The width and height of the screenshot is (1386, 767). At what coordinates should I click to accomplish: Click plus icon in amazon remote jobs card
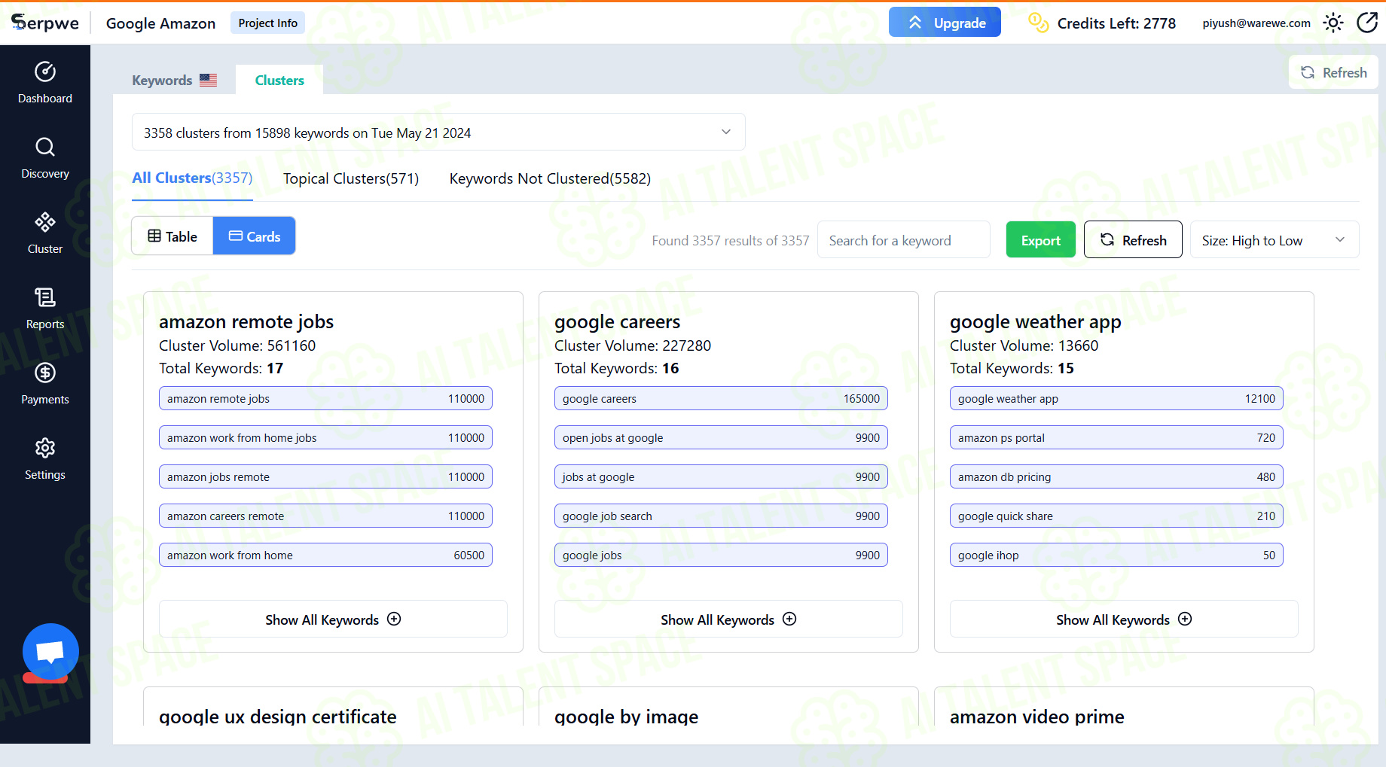394,619
